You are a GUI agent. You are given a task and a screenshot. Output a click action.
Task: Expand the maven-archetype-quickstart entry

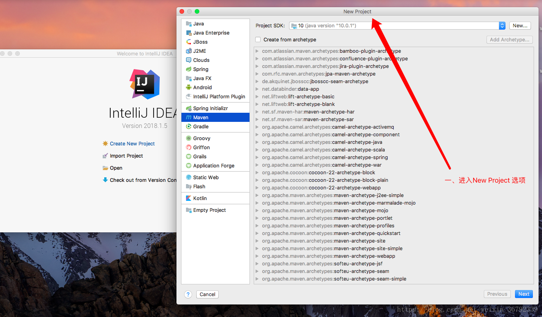click(257, 233)
